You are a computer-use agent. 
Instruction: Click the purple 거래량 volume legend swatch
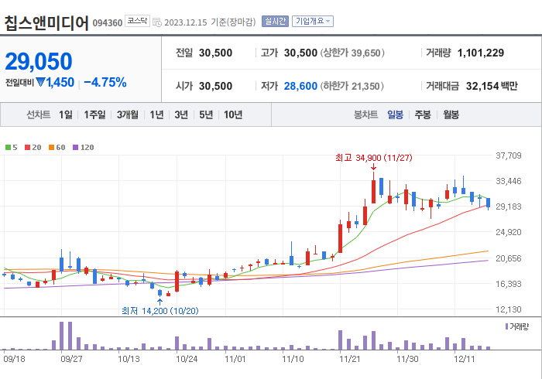[506, 326]
